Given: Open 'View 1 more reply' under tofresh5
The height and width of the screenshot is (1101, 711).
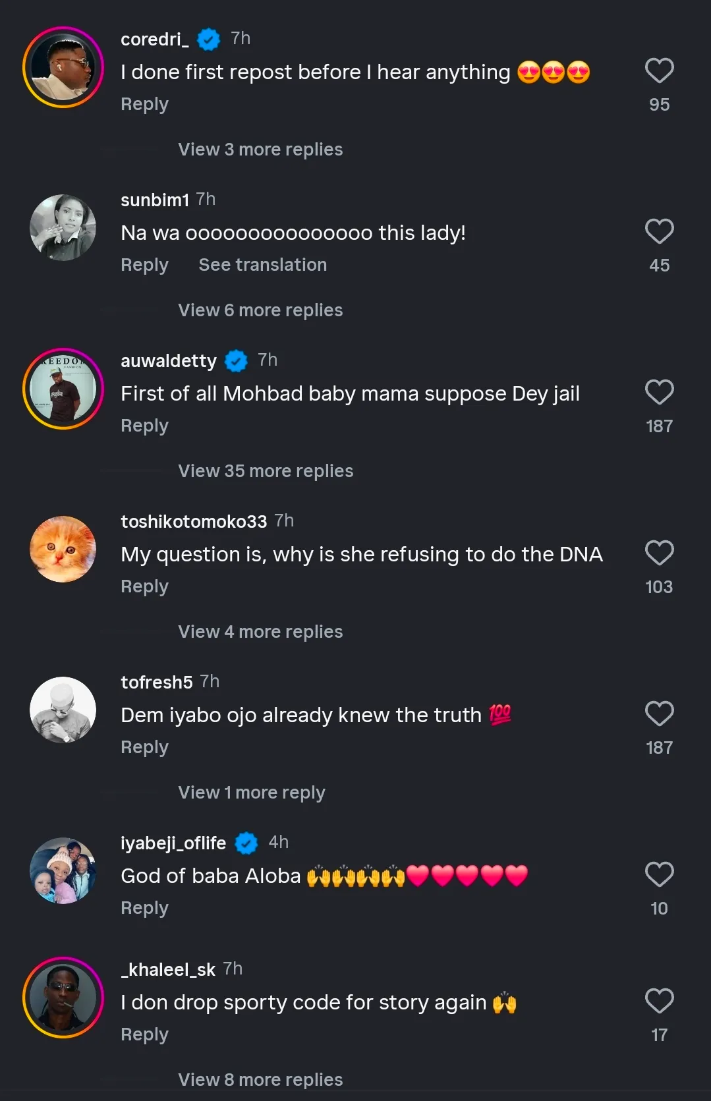Looking at the screenshot, I should (252, 793).
